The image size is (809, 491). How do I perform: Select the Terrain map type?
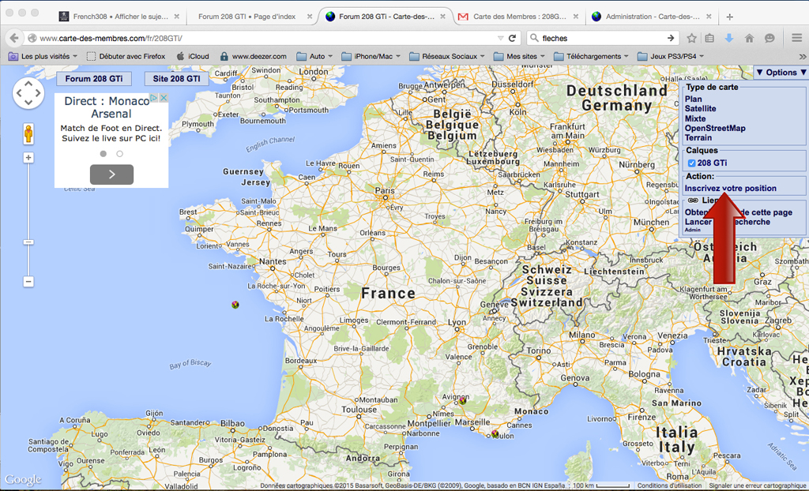[x=698, y=137]
